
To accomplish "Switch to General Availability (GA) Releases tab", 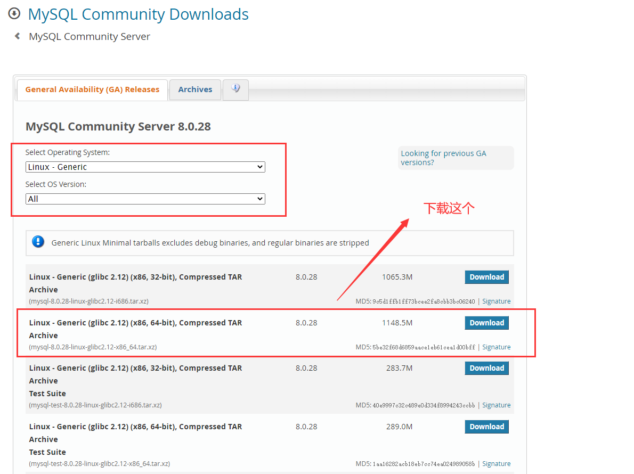I will coord(92,89).
